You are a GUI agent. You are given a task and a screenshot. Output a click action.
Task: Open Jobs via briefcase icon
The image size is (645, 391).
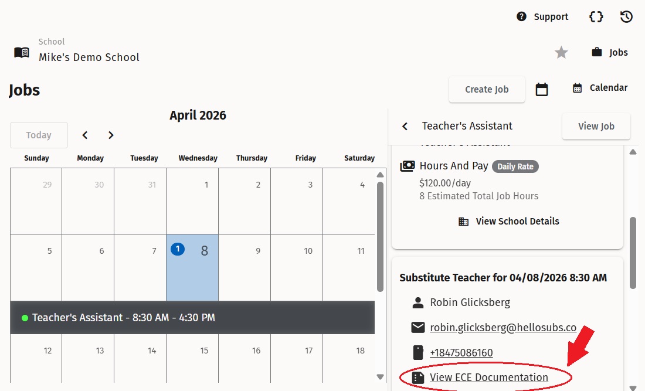(597, 52)
